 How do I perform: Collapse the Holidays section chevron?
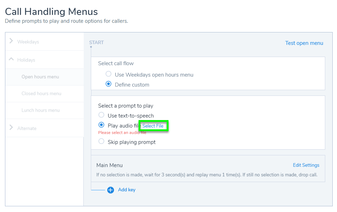pyautogui.click(x=11, y=60)
